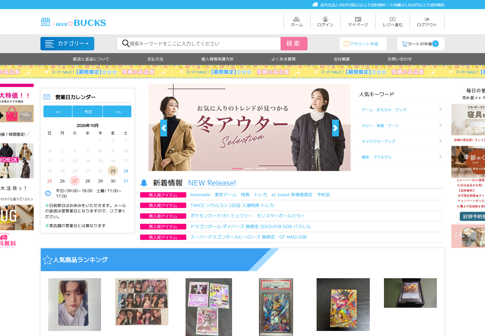This screenshot has width=485, height=336.
Task: Open the カテゴリー dropdown menu
Action: (67, 44)
